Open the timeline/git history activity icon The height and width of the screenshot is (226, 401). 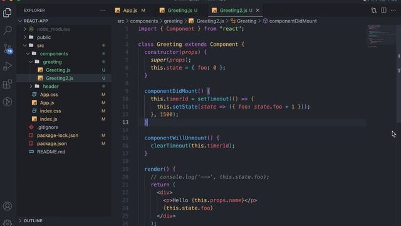tap(8, 102)
